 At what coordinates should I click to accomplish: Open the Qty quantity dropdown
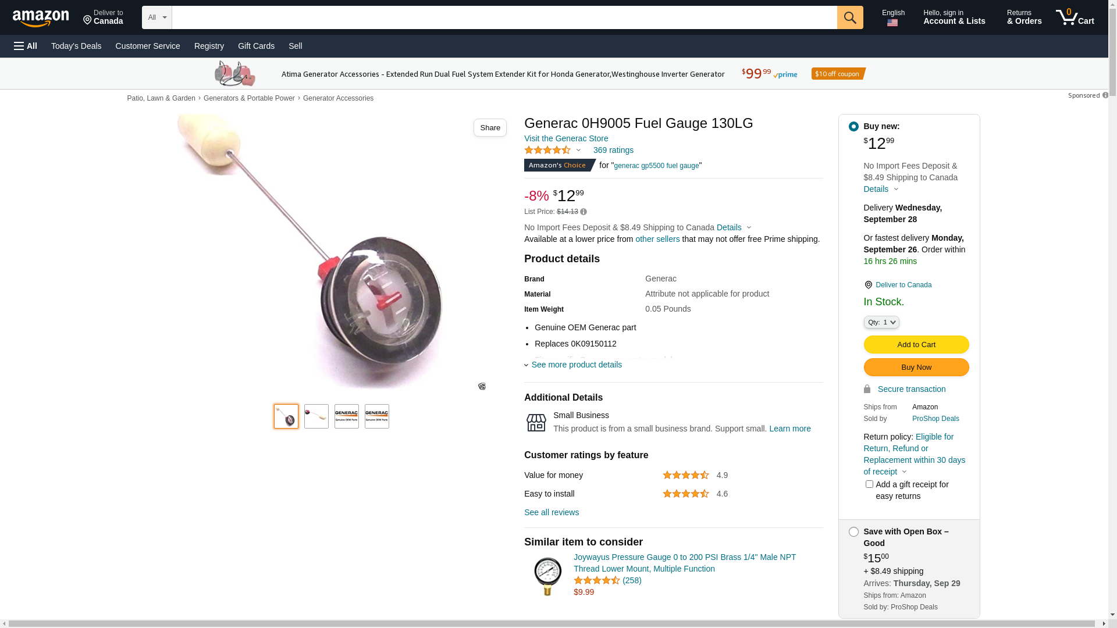pyautogui.click(x=881, y=322)
